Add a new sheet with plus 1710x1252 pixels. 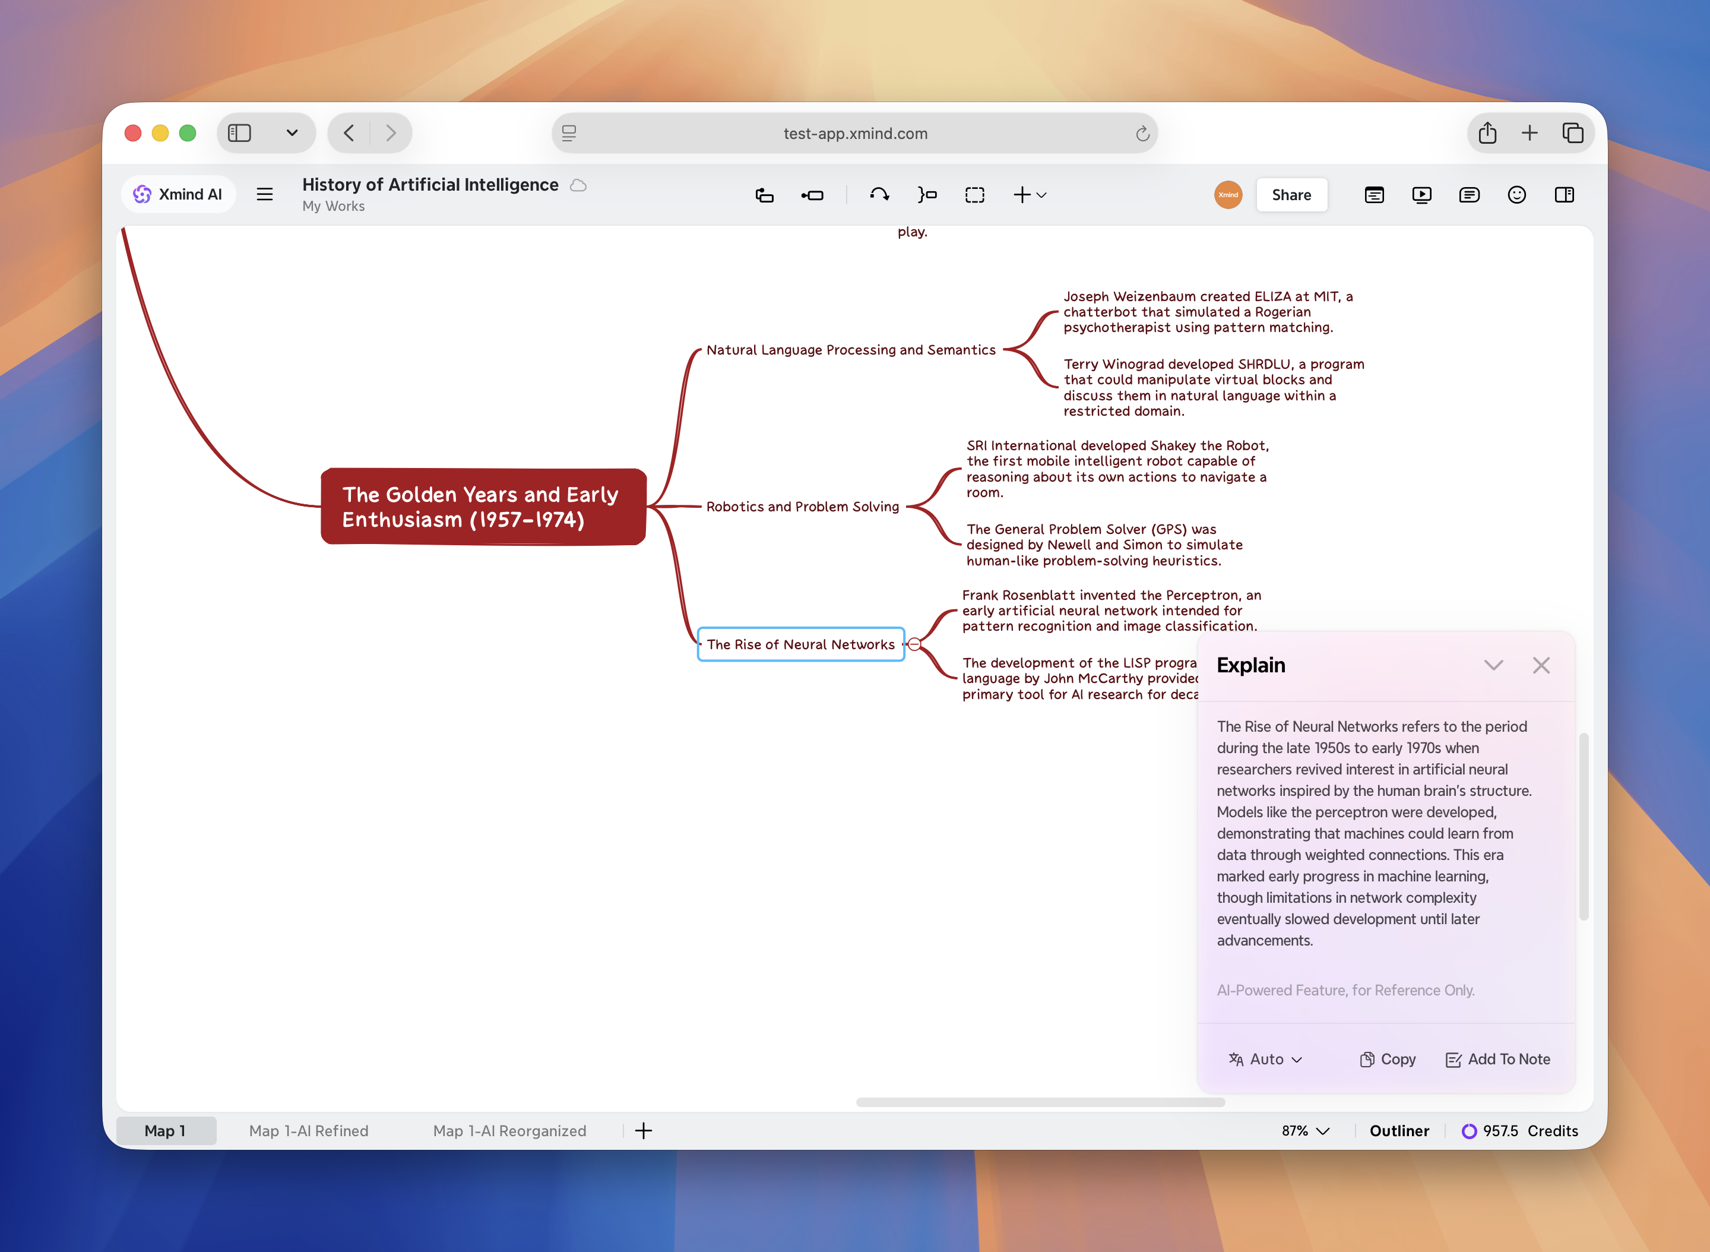pyautogui.click(x=643, y=1131)
